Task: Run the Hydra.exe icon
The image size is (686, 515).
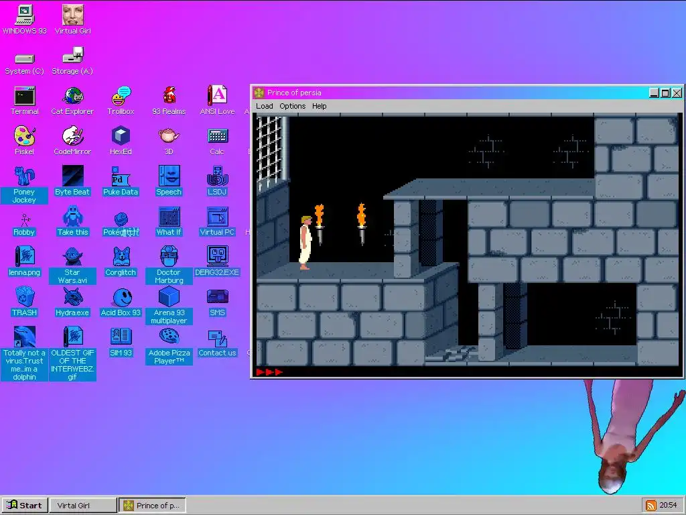Action: [72, 302]
